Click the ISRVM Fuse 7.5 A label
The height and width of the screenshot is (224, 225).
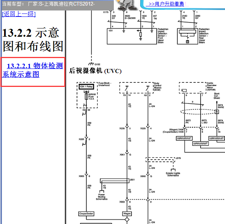coord(92,97)
